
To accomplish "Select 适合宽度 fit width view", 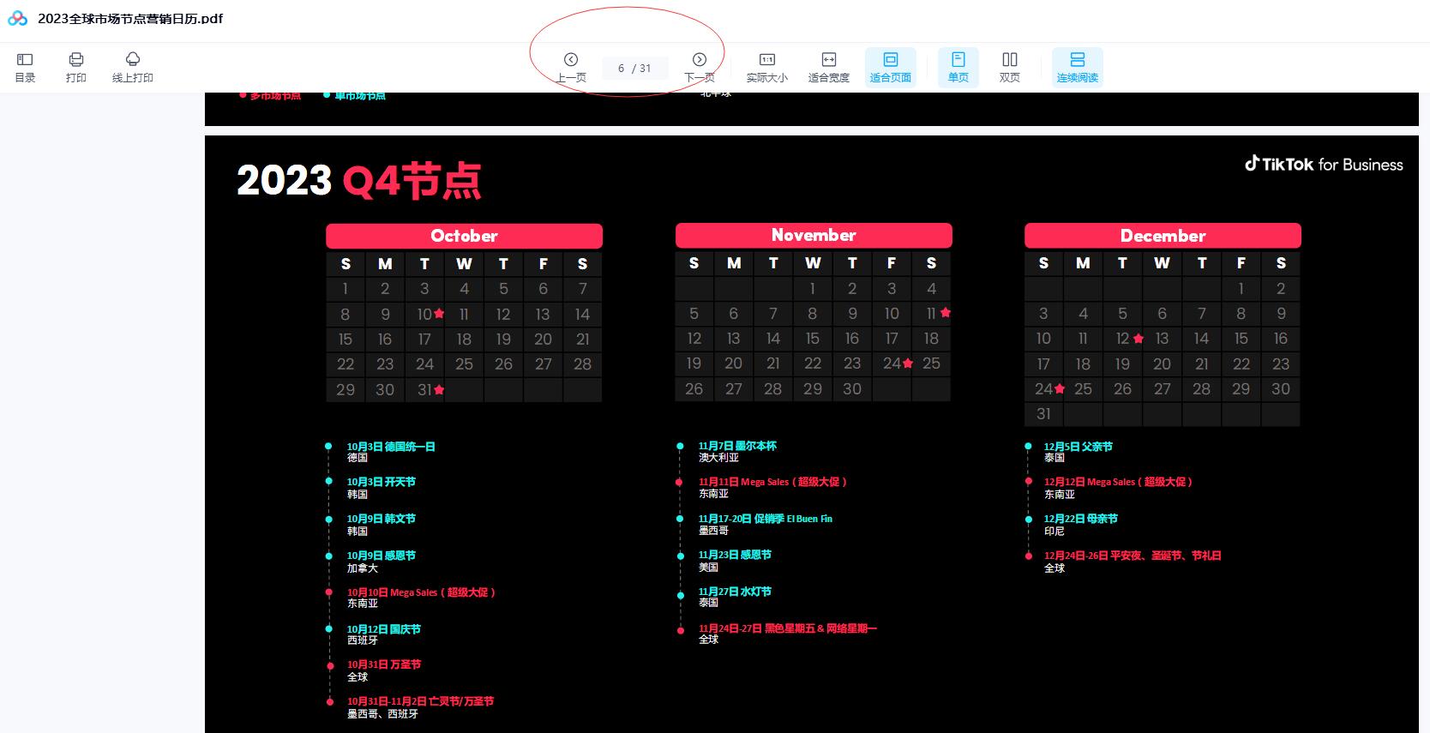I will [828, 67].
